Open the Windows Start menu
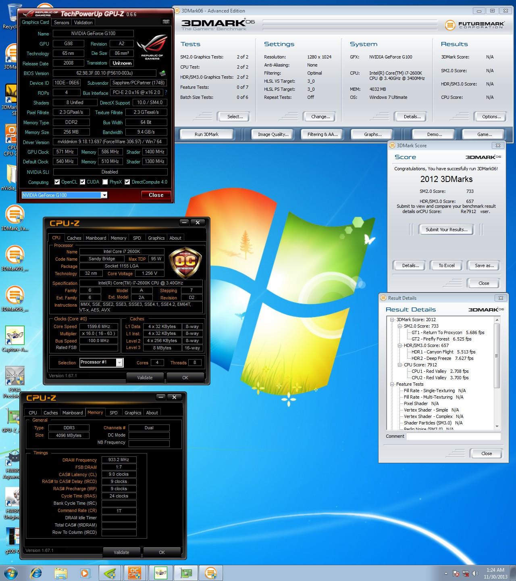 coord(10,573)
